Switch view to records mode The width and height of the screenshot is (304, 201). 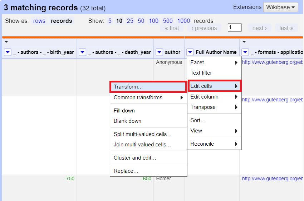pyautogui.click(x=61, y=21)
